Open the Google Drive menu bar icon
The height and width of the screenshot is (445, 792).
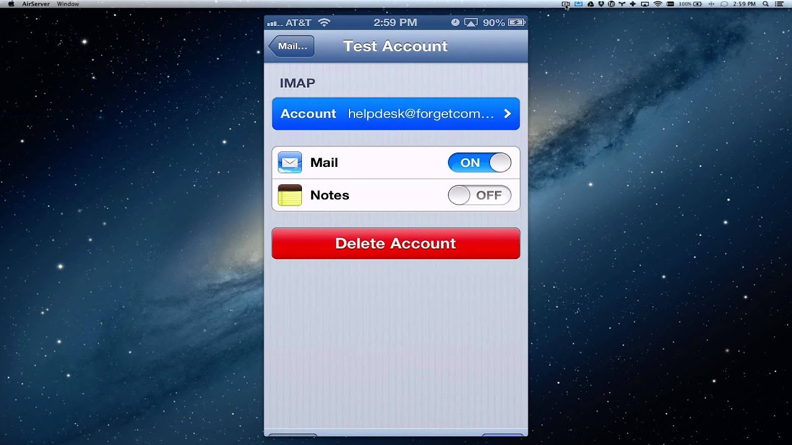pyautogui.click(x=590, y=4)
